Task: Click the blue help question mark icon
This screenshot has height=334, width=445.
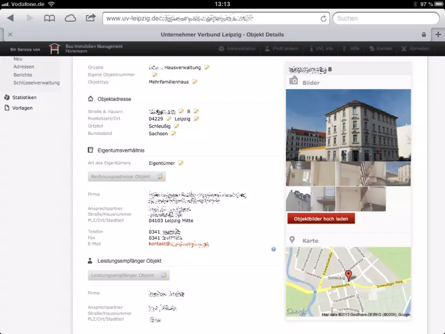Action: tap(273, 249)
